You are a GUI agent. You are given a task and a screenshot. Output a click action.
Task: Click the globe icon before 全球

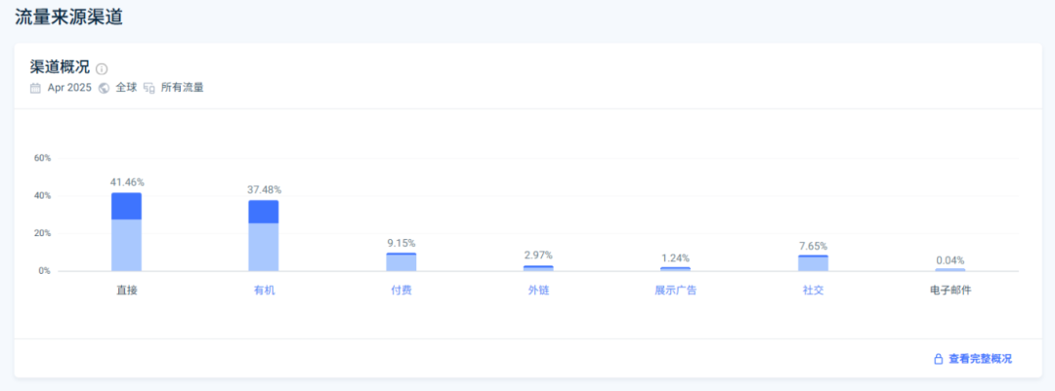tap(104, 88)
